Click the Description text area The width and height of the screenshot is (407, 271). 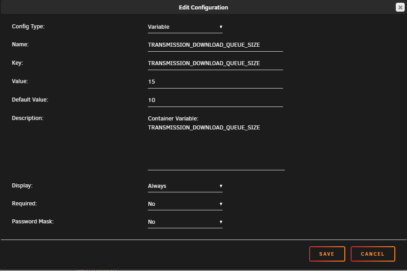[x=216, y=142]
